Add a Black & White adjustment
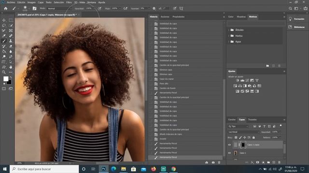309x173 pixels. click(245, 86)
